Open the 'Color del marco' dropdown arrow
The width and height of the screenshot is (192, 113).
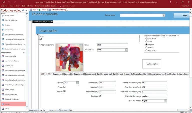(166, 101)
